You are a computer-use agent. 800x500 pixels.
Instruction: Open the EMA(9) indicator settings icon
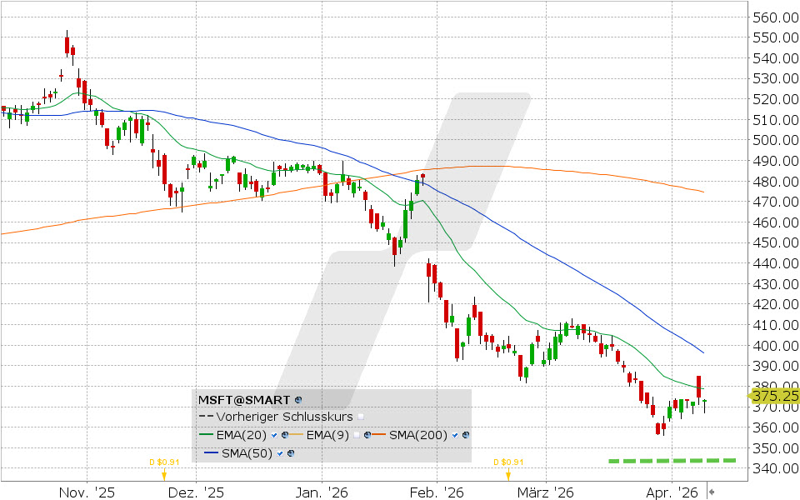369,435
